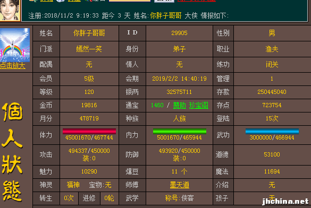Viewport: 311px width, 208px height.
Task: Select the 称号:侠客 title text
Action: (179, 198)
